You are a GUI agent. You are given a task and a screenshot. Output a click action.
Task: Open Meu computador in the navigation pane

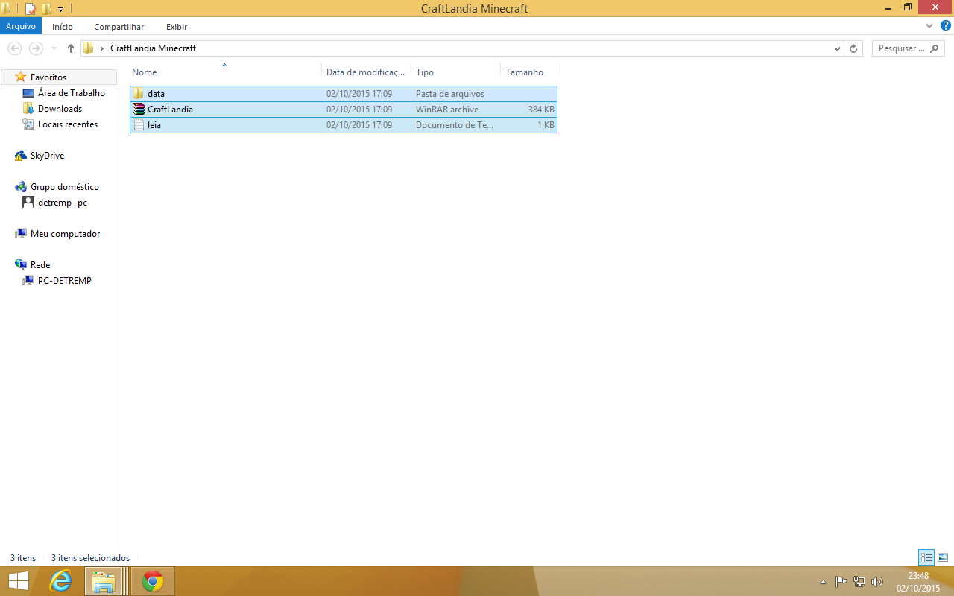tap(65, 234)
